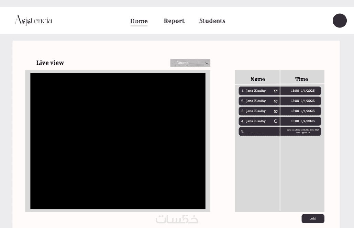Select row 4 Jana Elsalhy name

(x=256, y=121)
